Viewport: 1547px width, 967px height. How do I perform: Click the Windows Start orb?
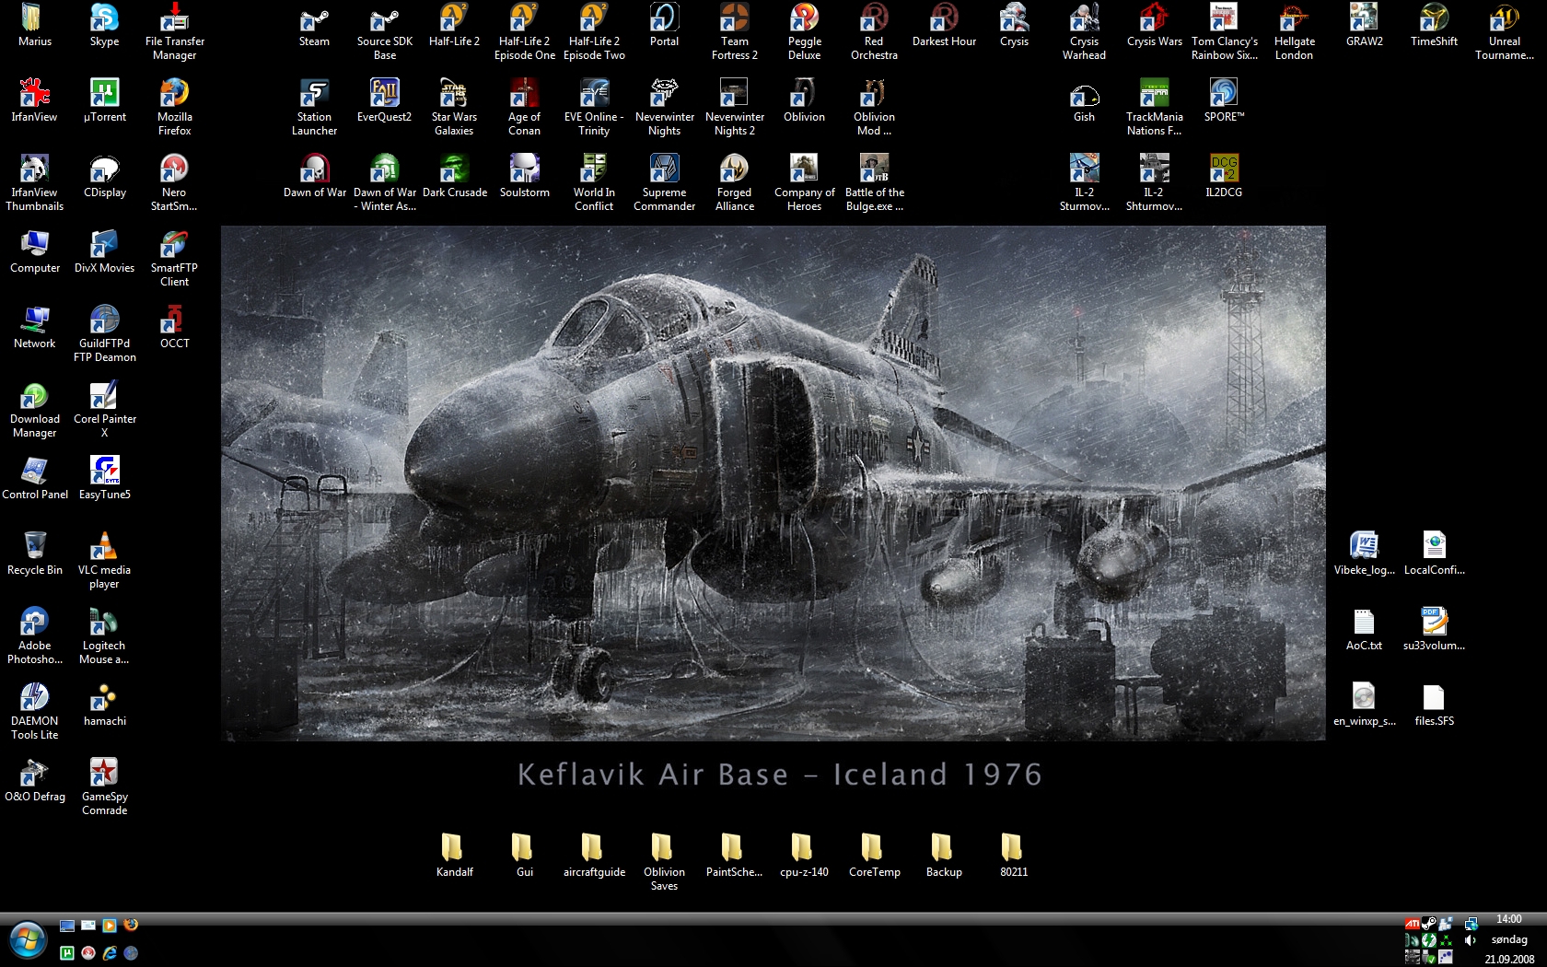(27, 940)
